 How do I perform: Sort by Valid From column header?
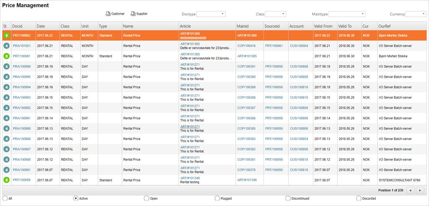(x=323, y=26)
